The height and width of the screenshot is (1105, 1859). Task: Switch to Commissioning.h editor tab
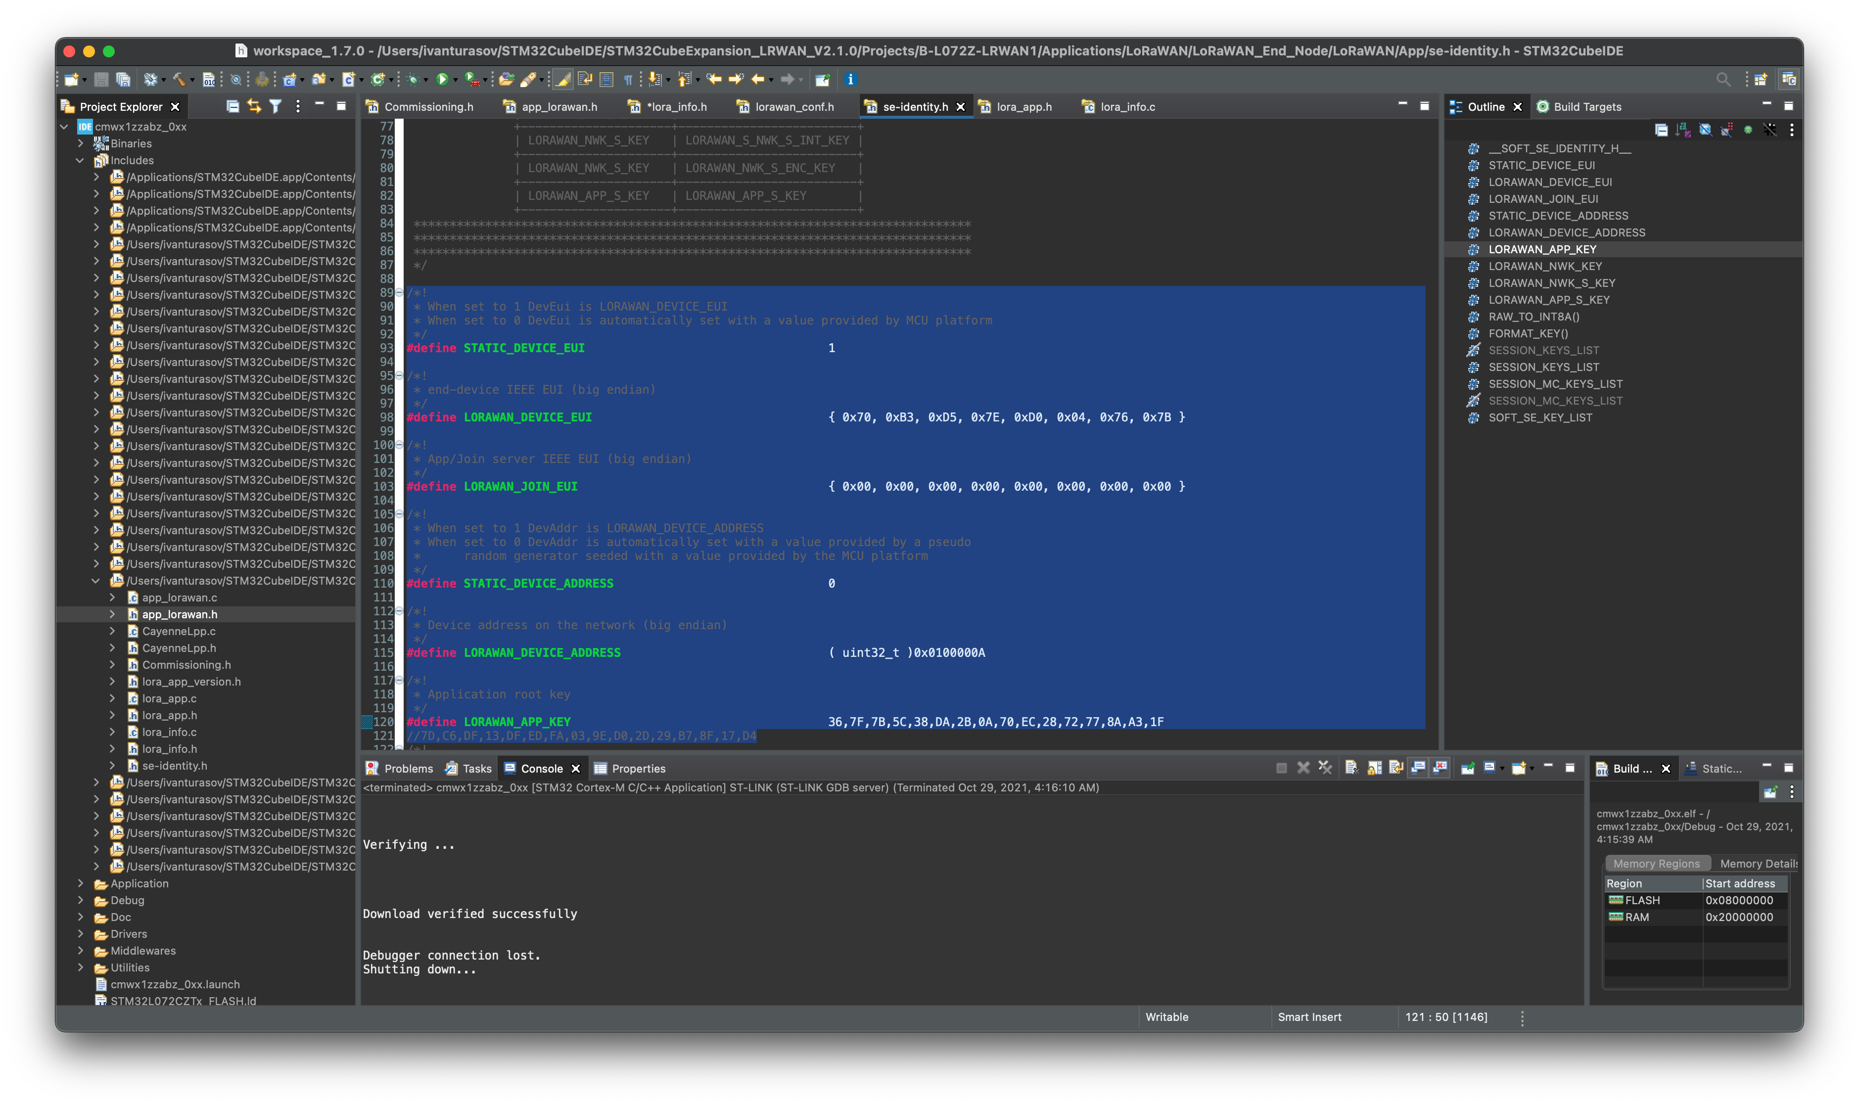point(420,107)
